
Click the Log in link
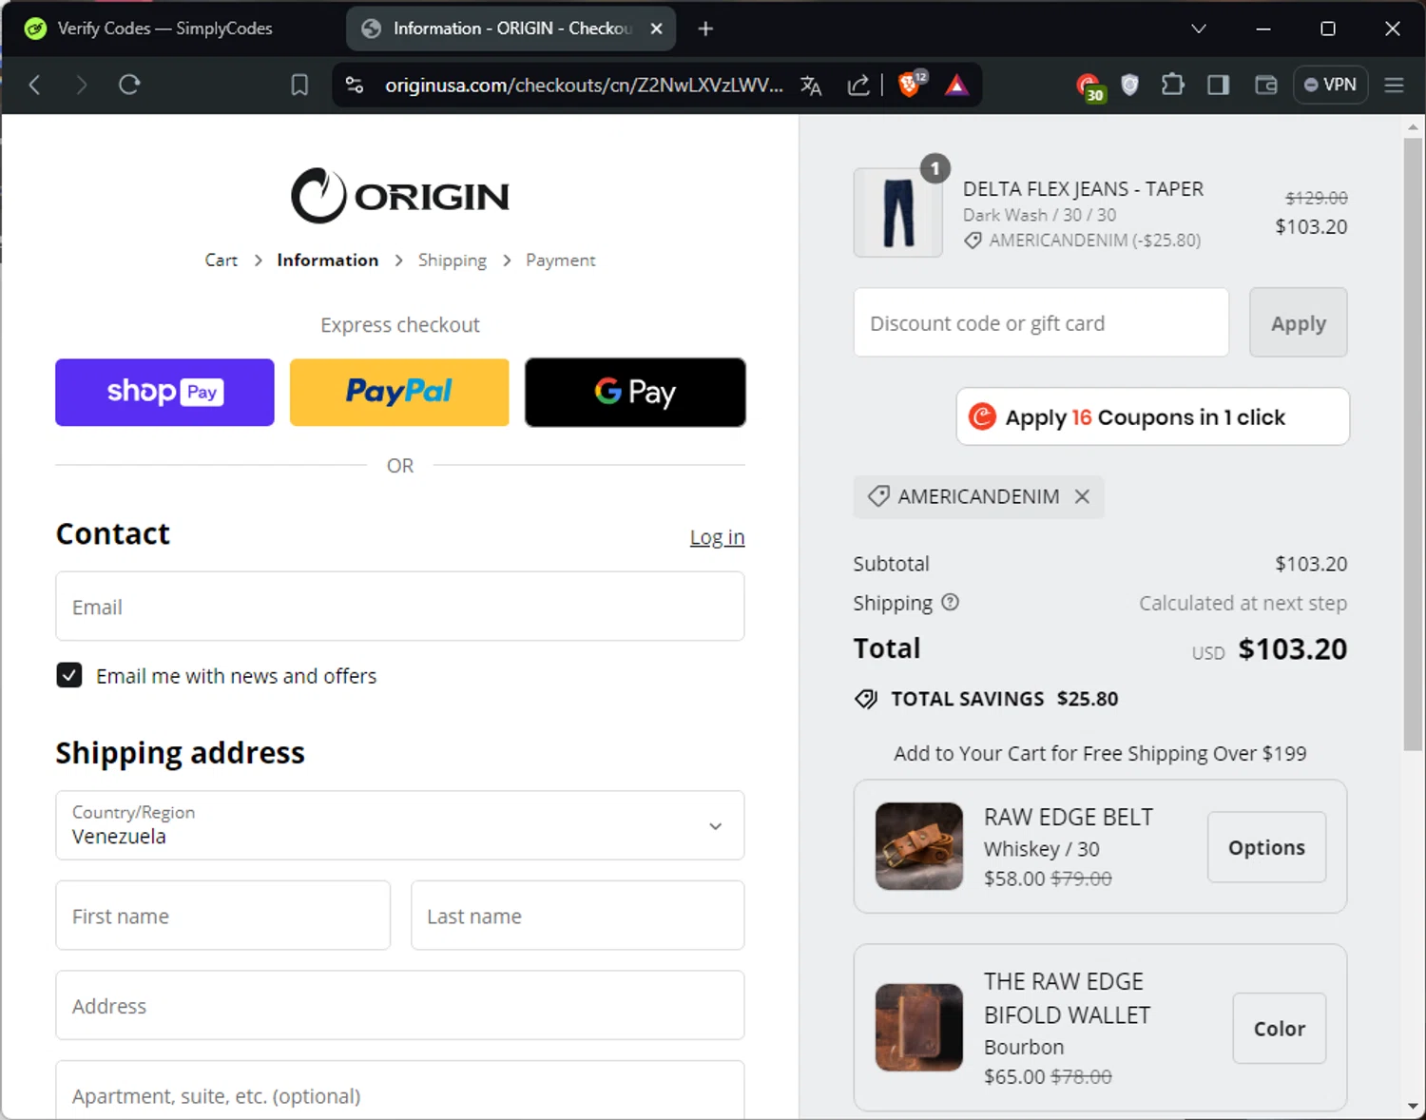(717, 537)
